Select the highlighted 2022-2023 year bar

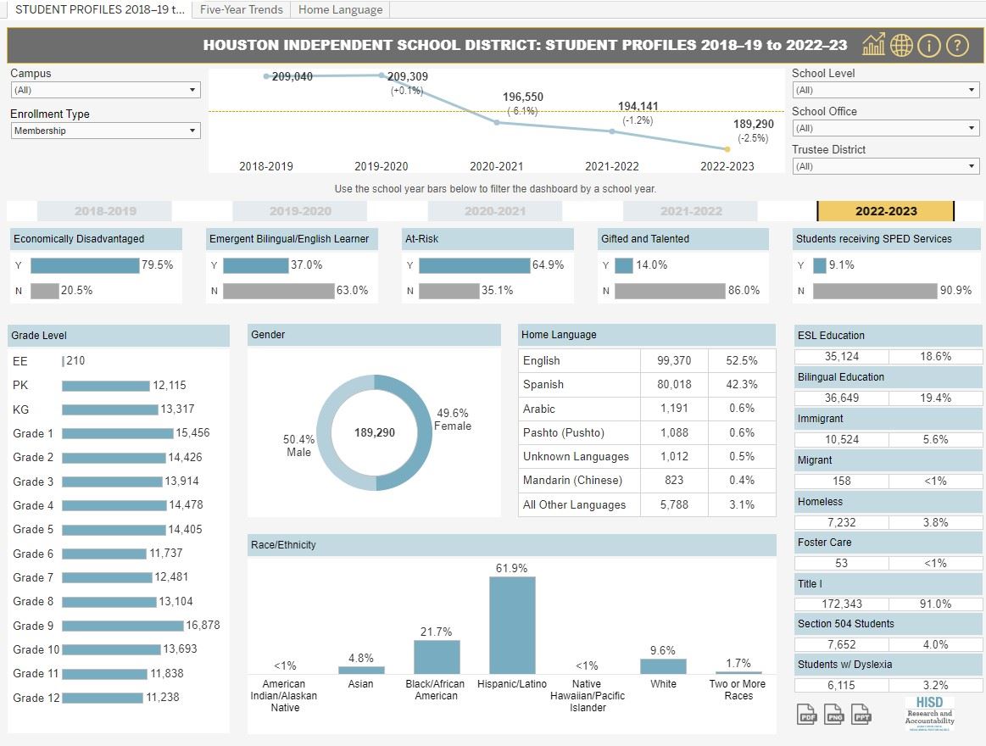[x=885, y=211]
